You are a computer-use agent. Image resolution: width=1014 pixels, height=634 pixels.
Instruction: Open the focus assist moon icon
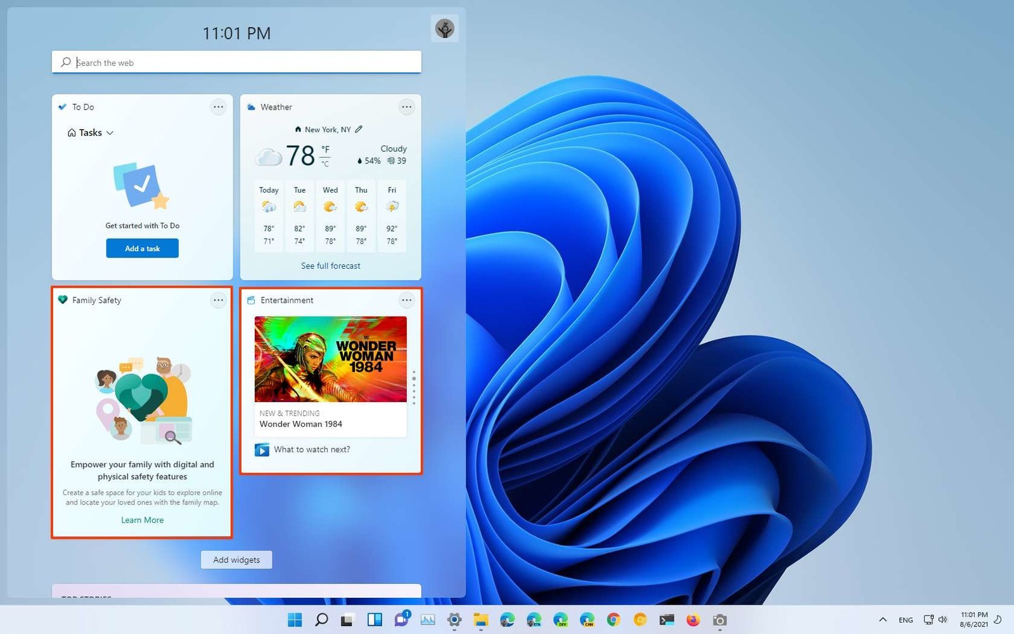tap(998, 619)
